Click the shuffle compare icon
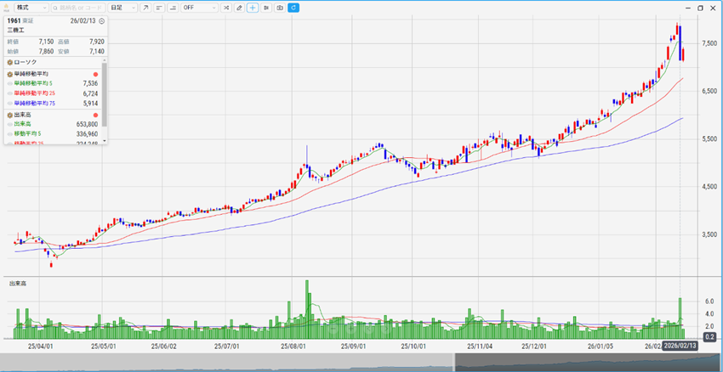Image resolution: width=723 pixels, height=372 pixels. 225,8
